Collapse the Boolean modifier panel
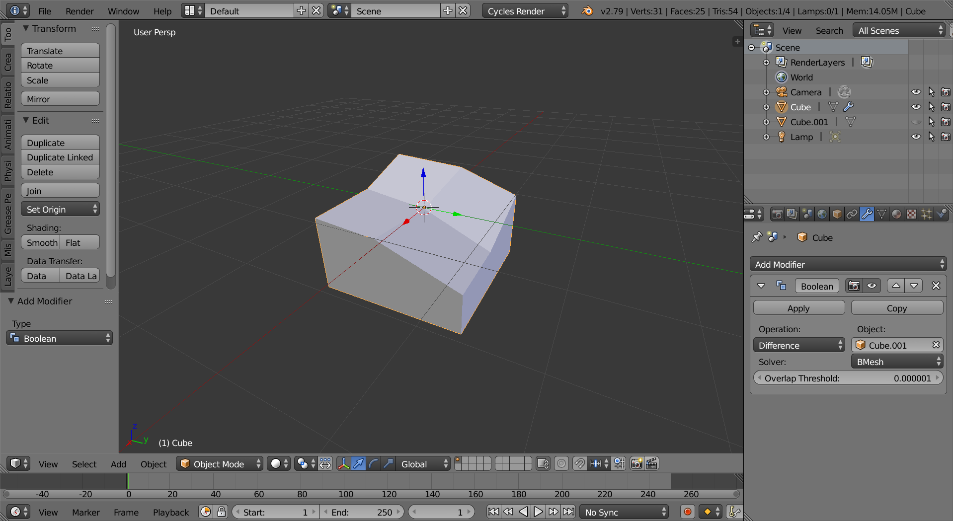The width and height of the screenshot is (953, 521). click(x=761, y=286)
